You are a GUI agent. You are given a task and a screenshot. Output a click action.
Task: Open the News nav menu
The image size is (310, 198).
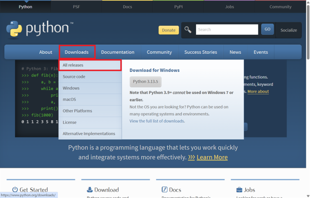click(x=235, y=52)
